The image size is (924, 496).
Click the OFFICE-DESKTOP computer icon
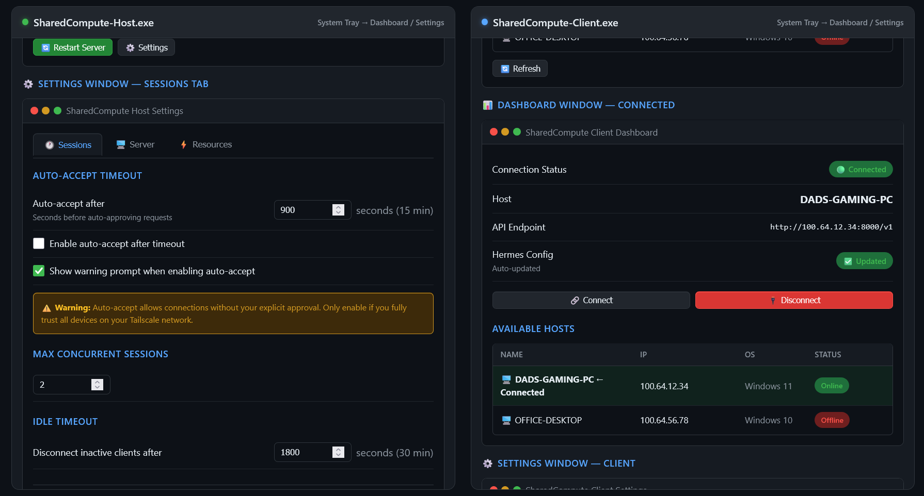coord(506,420)
